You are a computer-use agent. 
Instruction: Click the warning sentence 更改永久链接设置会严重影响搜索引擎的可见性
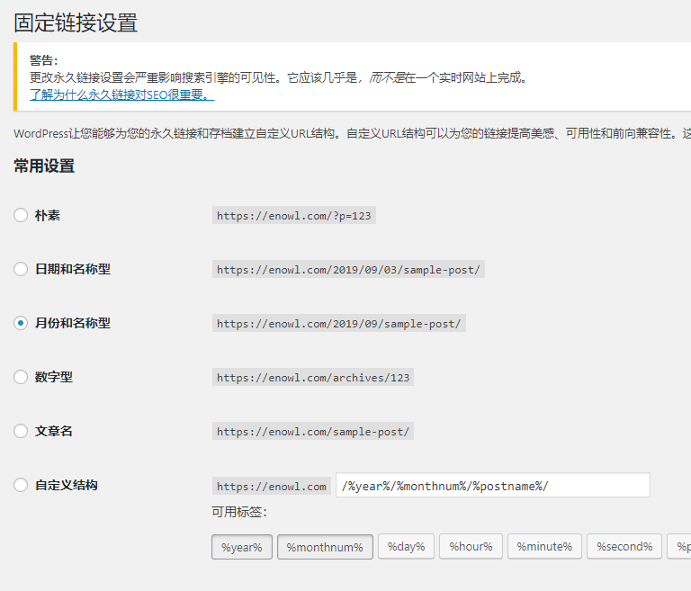point(155,77)
